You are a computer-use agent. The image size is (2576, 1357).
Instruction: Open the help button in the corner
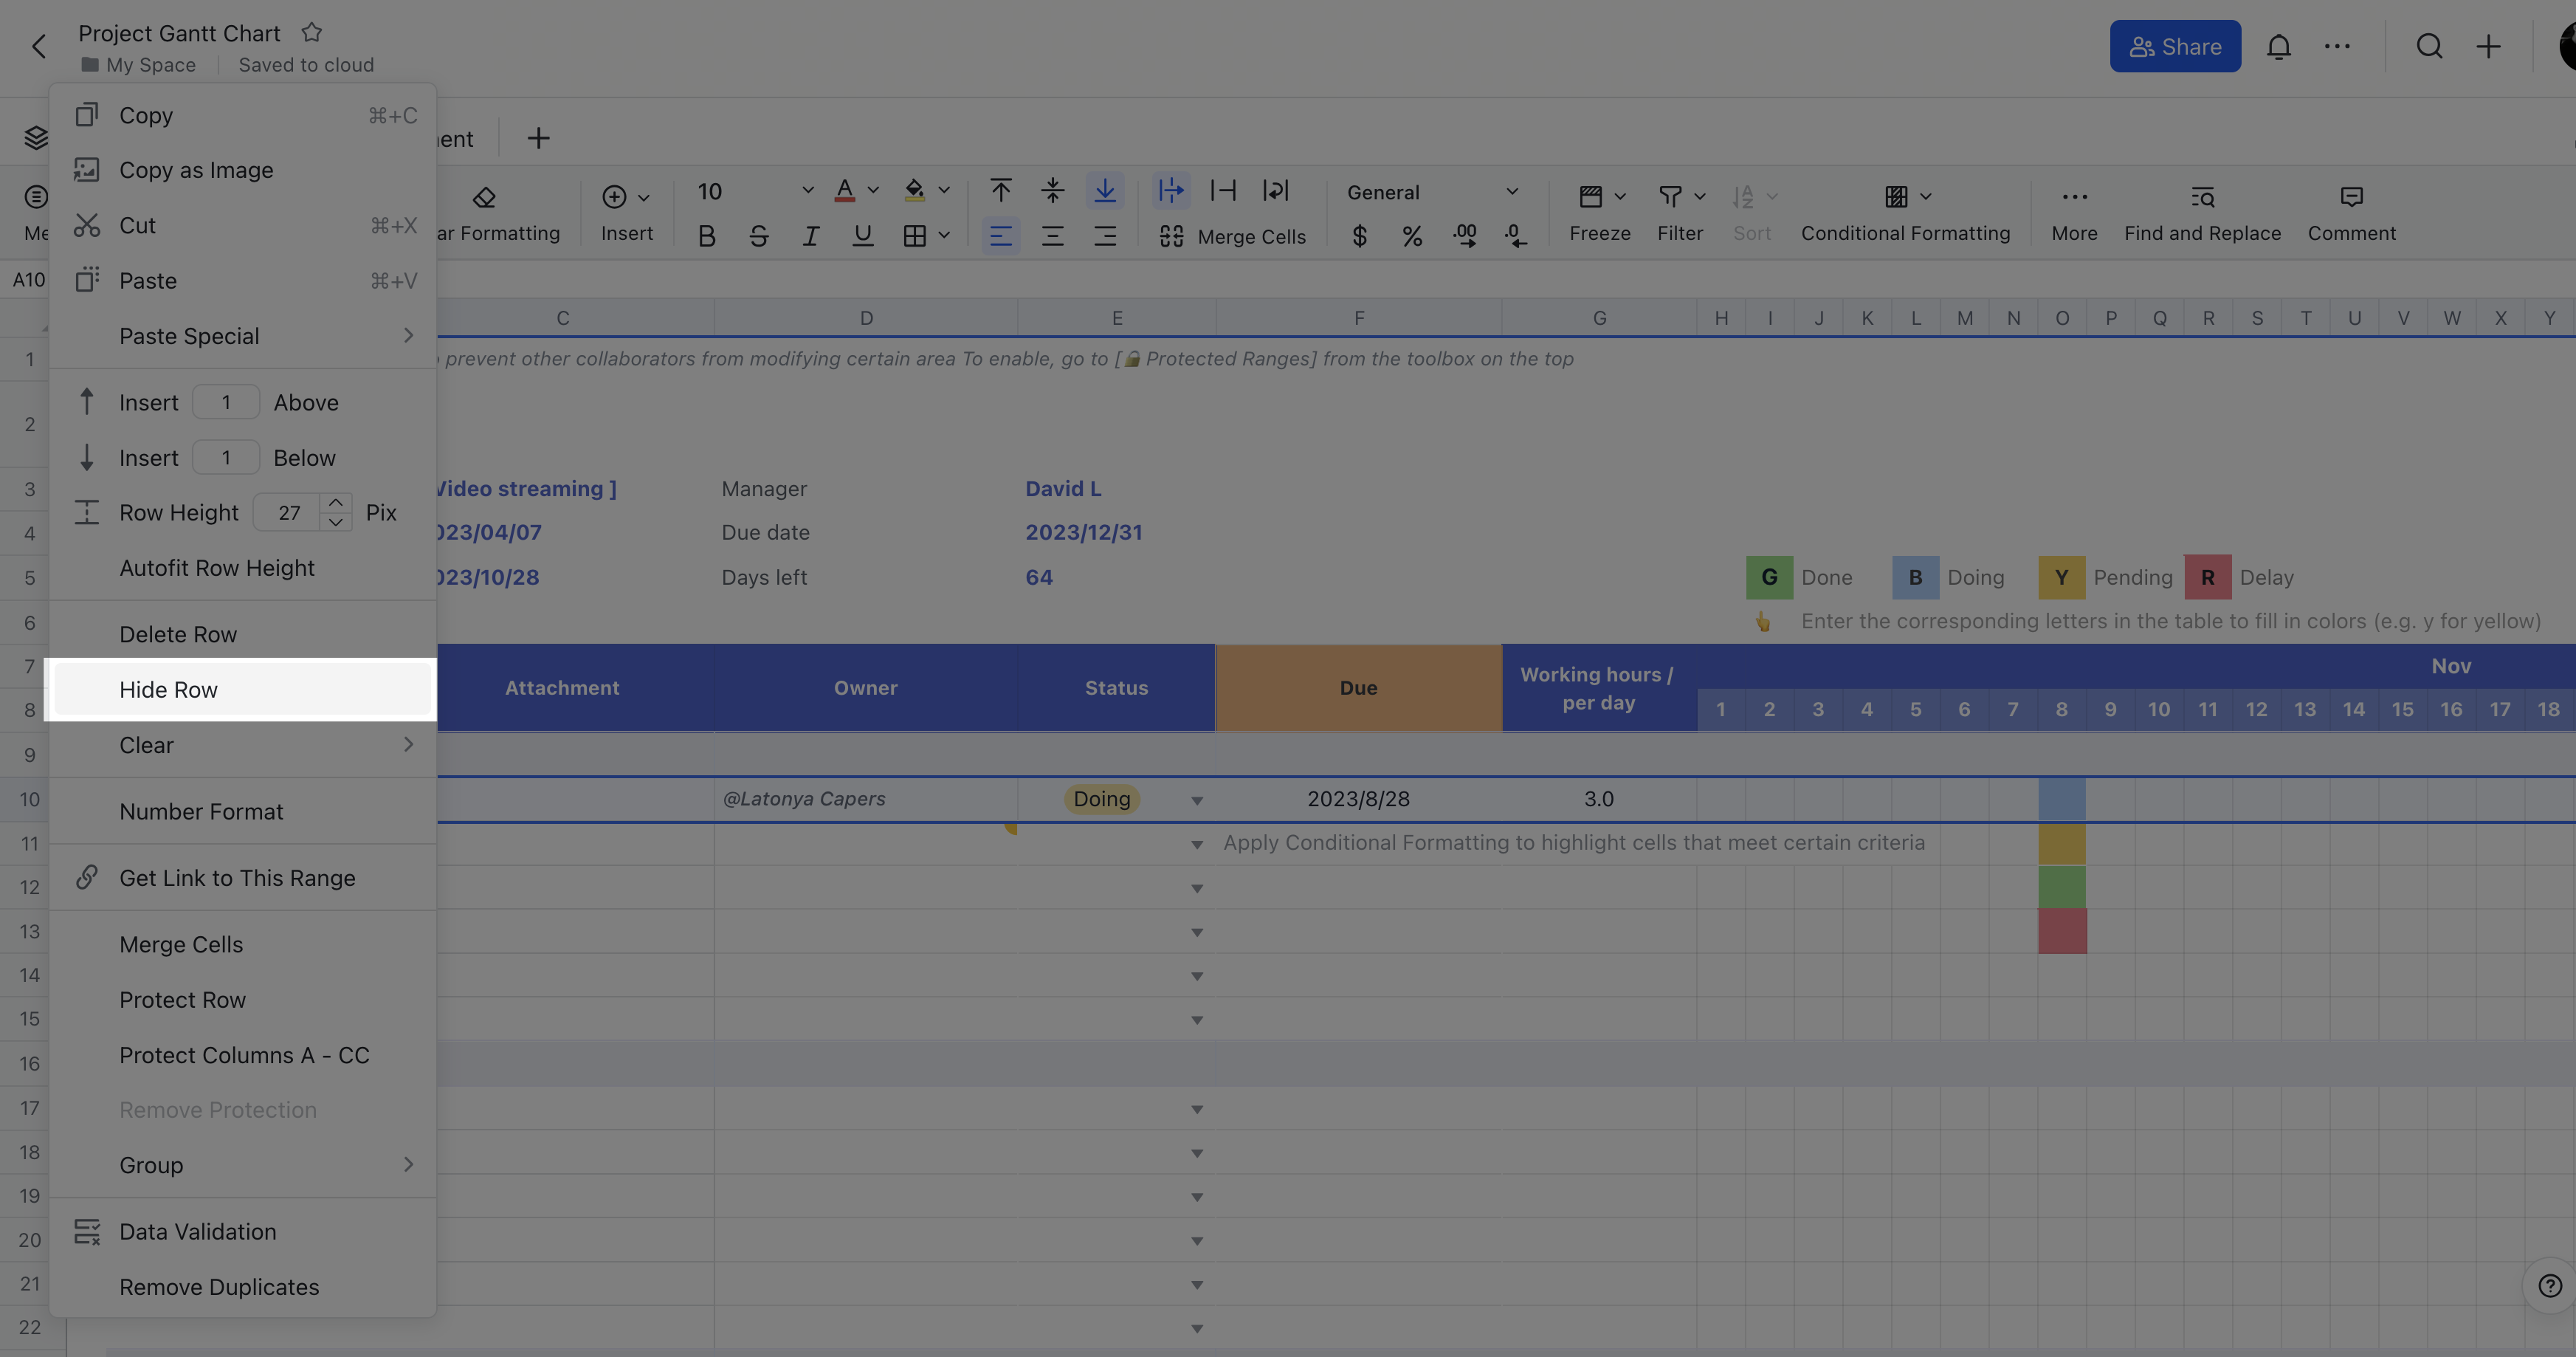tap(2551, 1285)
